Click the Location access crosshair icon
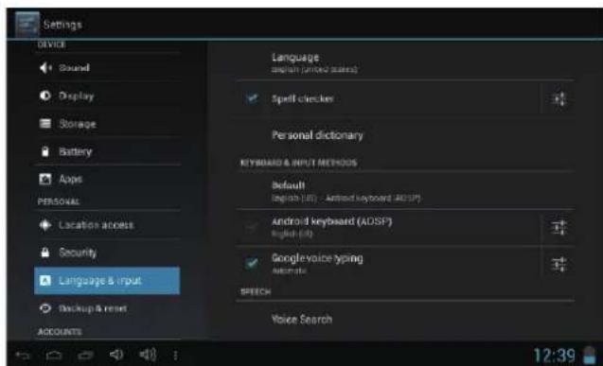 tap(45, 225)
